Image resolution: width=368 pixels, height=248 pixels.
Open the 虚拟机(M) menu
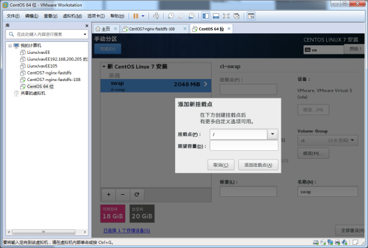coord(73,16)
